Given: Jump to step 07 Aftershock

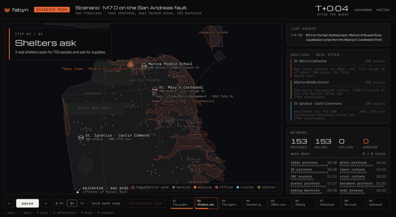Looking at the screenshot, I should (329, 203).
